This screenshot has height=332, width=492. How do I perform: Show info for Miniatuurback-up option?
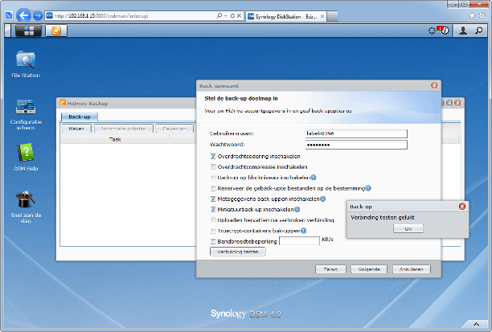297,209
